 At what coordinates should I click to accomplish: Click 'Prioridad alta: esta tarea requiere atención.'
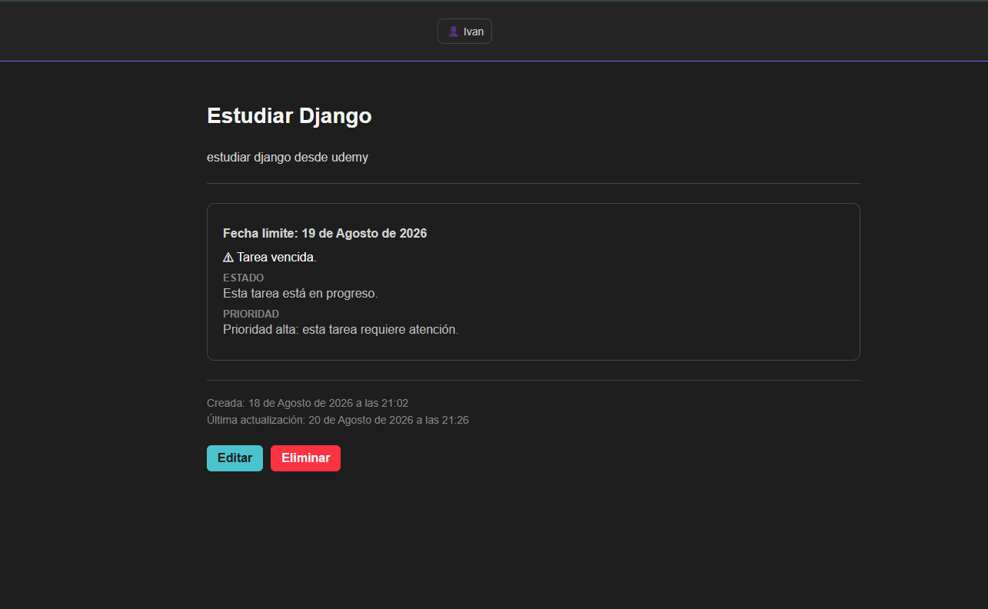click(341, 330)
